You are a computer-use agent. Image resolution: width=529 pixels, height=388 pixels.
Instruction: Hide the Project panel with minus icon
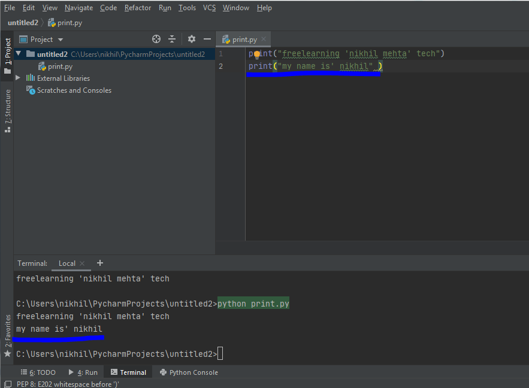point(207,39)
